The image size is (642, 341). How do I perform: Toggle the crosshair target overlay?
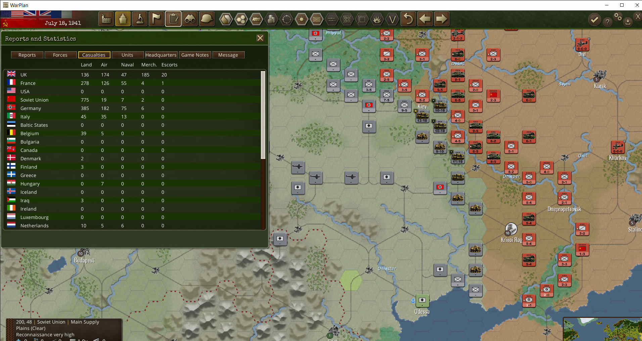coord(286,19)
